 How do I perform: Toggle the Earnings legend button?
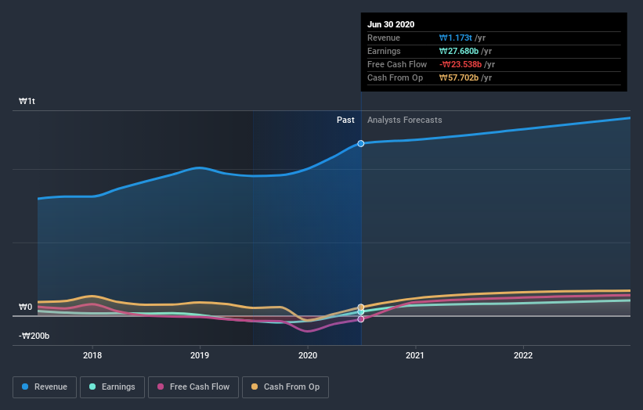click(x=112, y=387)
